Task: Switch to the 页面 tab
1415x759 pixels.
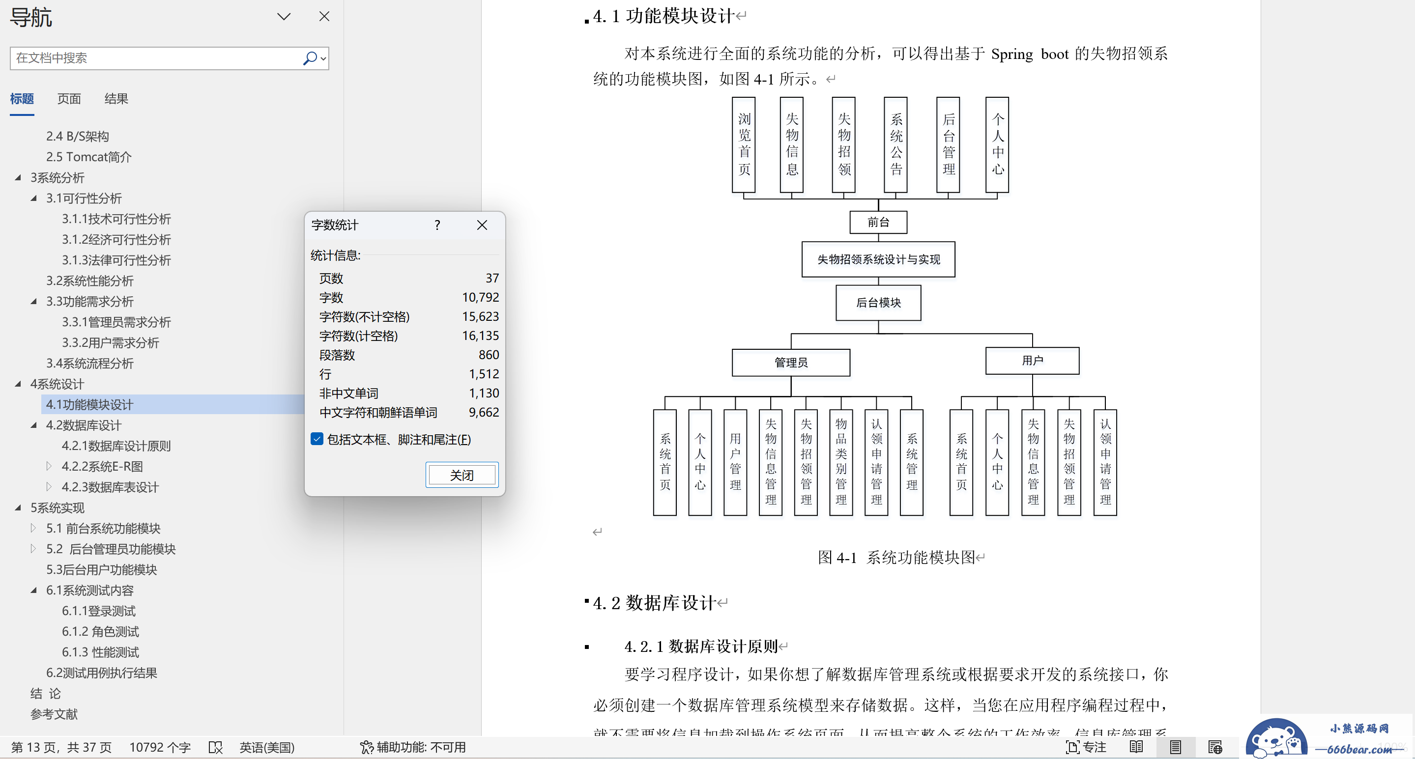Action: 69,99
